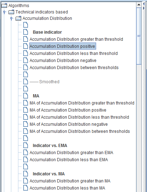Click the Algorithms root folder icon
Image resolution: width=147 pixels, height=192 pixels.
click(4, 6)
